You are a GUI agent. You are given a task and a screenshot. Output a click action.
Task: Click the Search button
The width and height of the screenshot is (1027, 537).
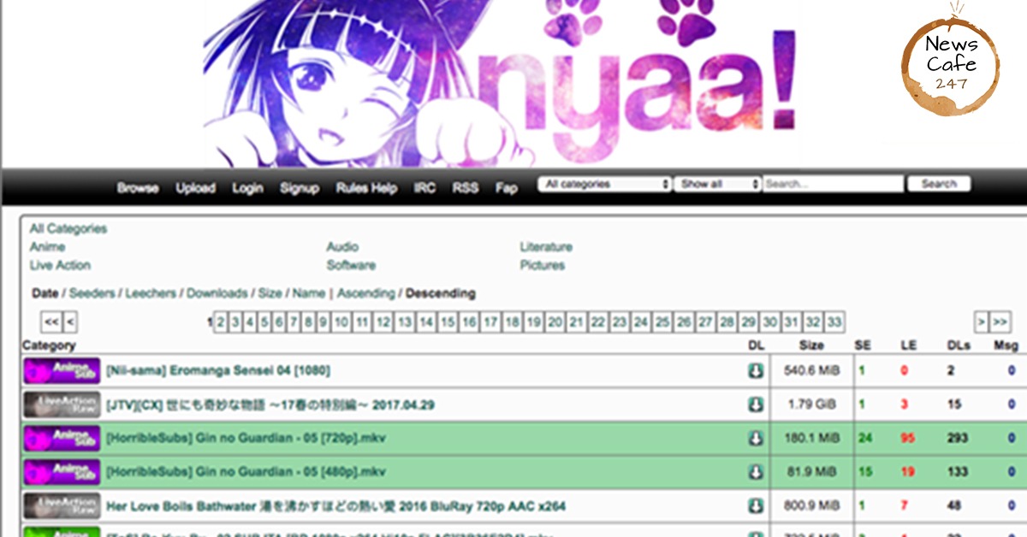pos(939,184)
